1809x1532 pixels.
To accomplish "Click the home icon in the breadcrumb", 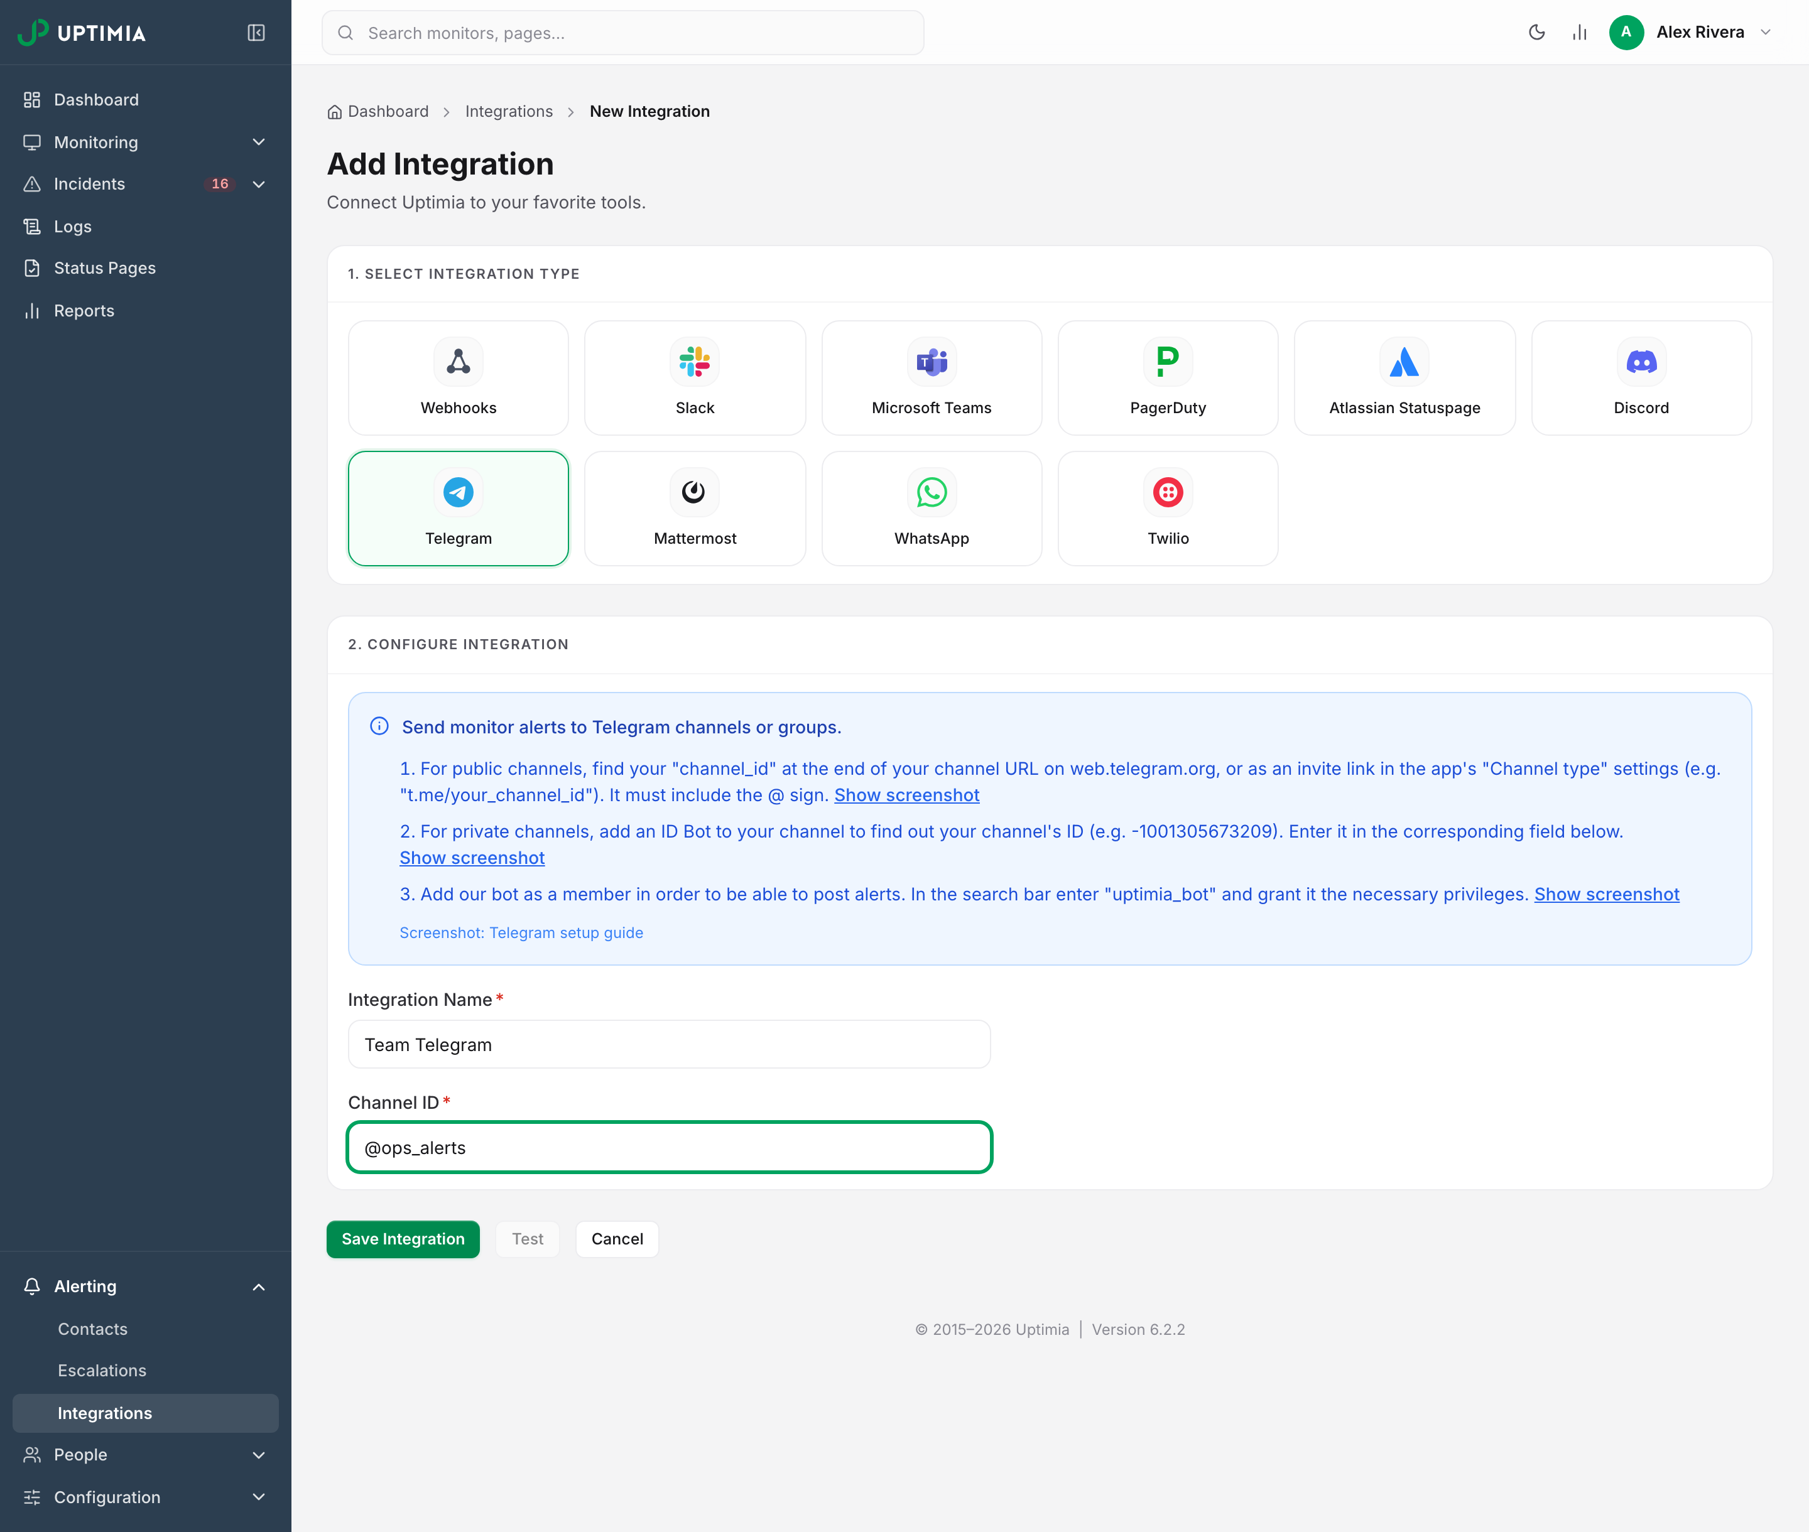I will pos(335,112).
